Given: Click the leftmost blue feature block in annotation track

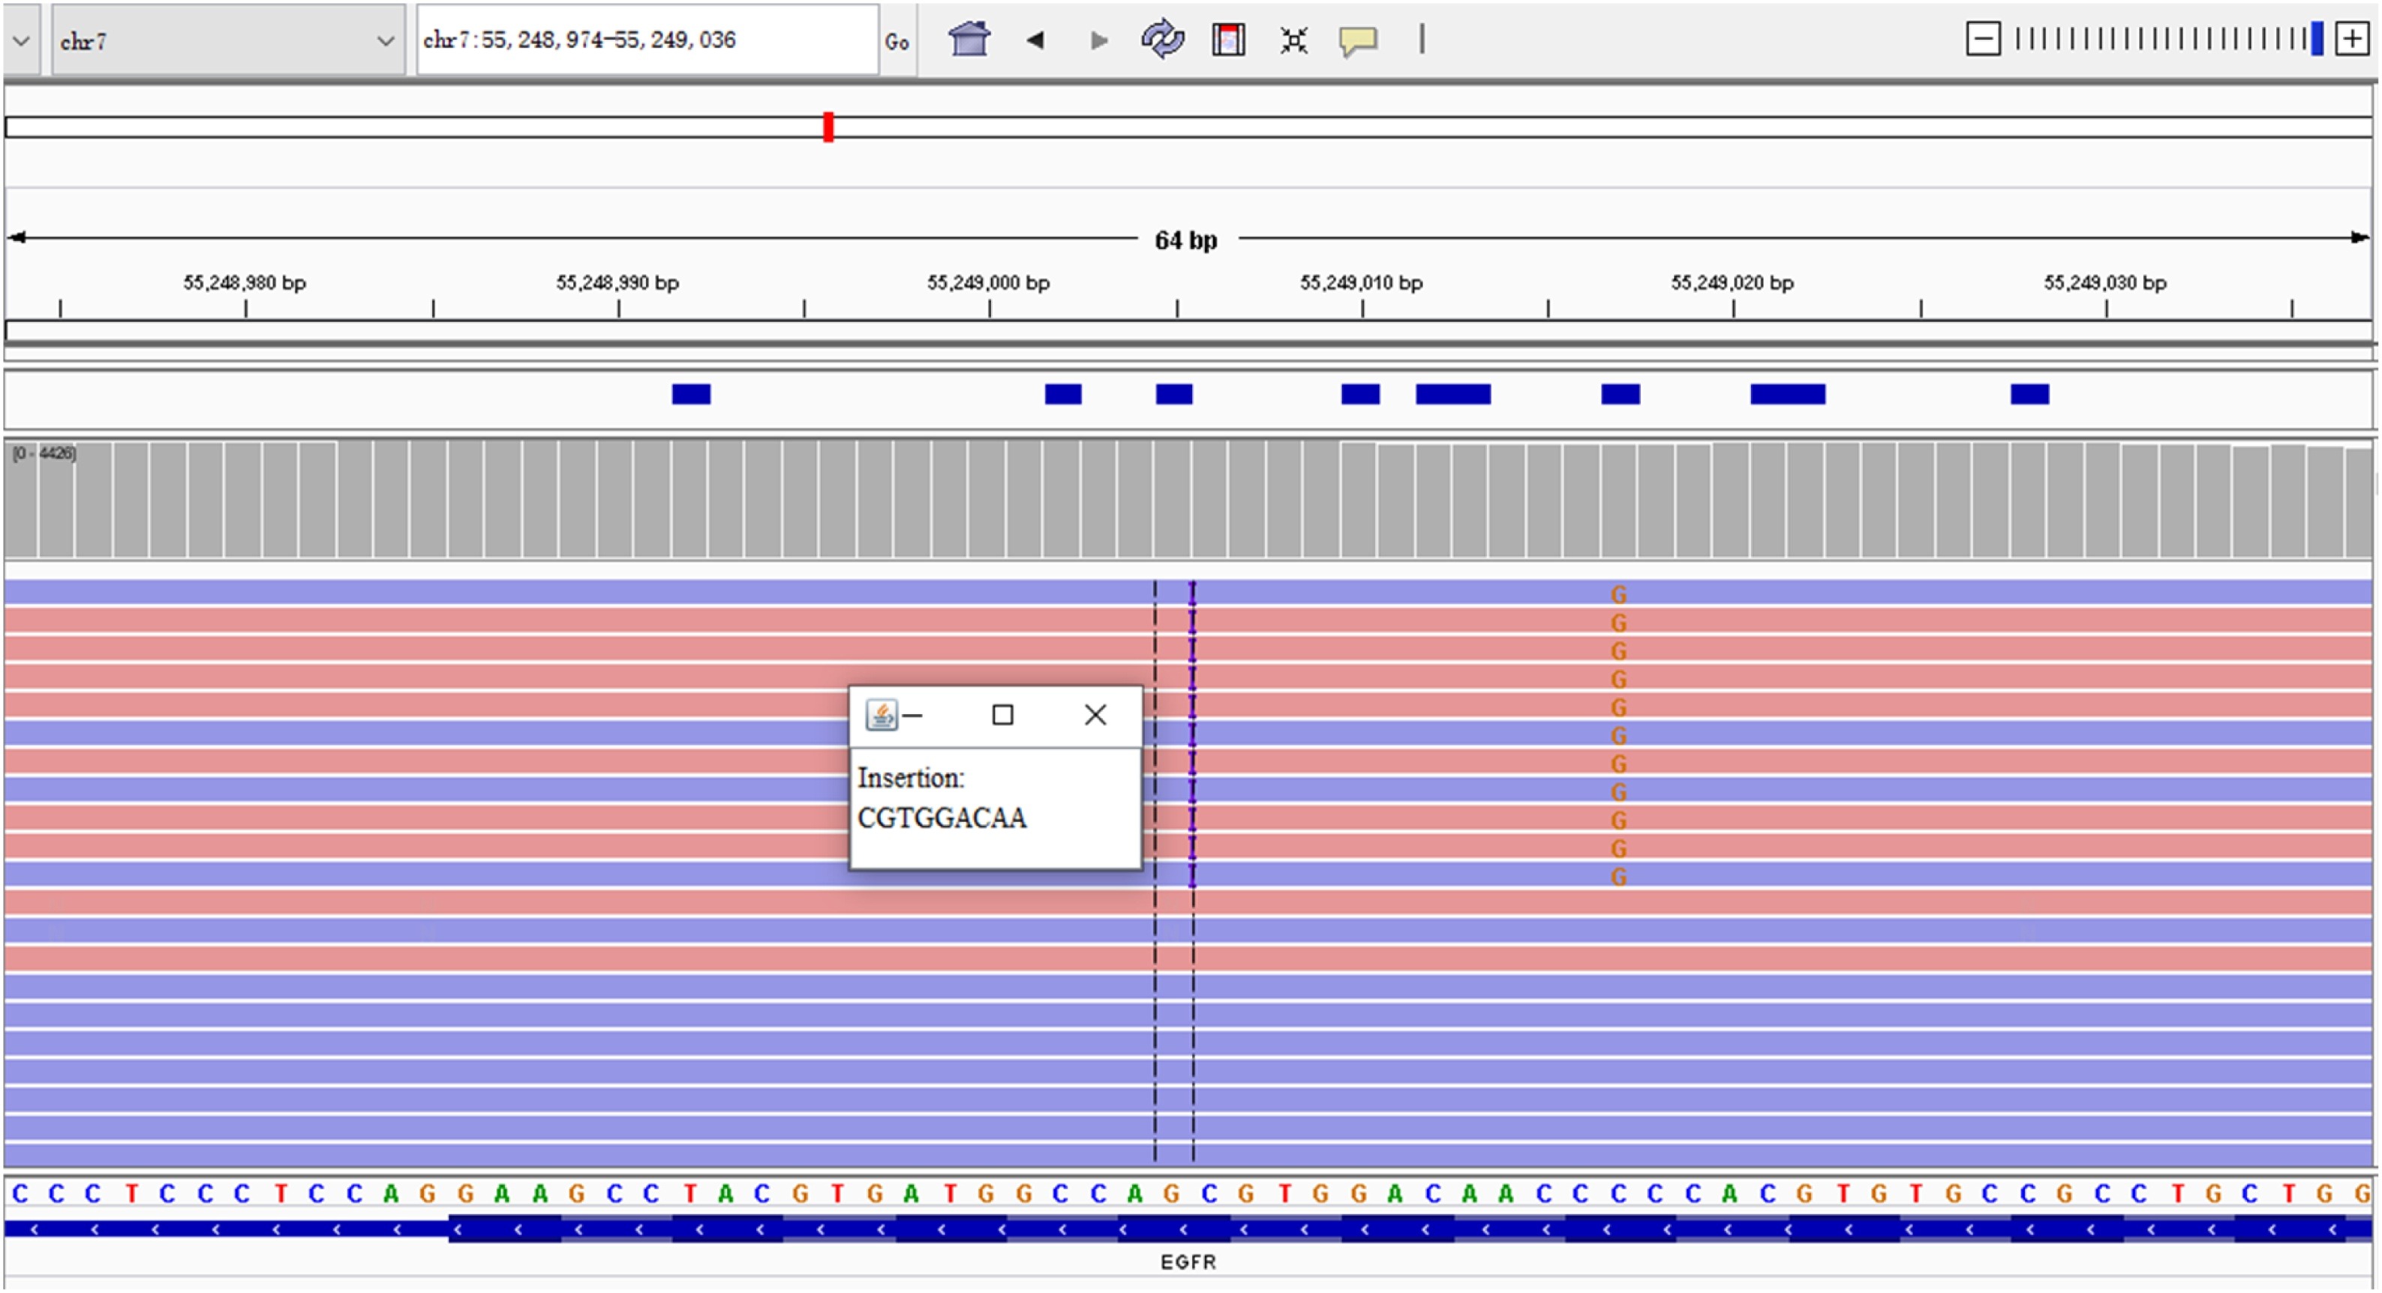Looking at the screenshot, I should [x=691, y=394].
